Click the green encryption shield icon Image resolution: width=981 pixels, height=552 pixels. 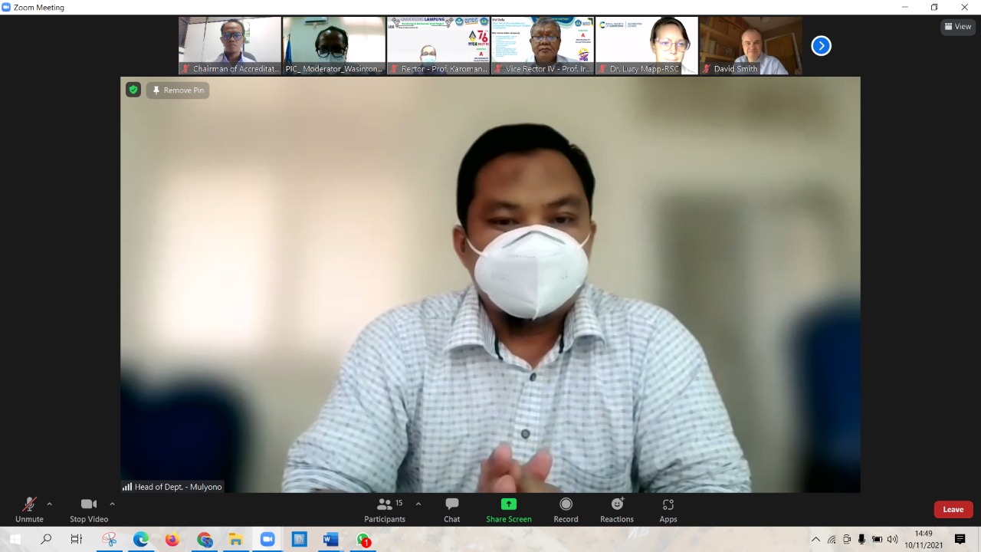coord(133,90)
